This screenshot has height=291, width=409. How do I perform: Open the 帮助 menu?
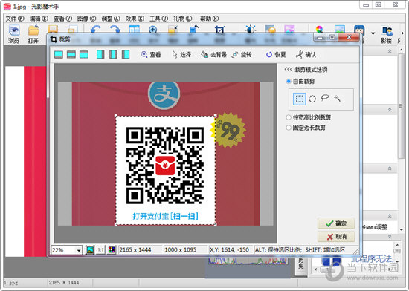point(209,19)
